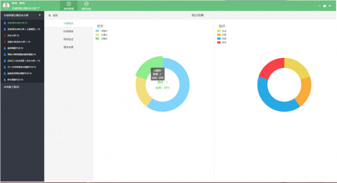
Task: Click the user avatar picture
Action: coord(6,5)
